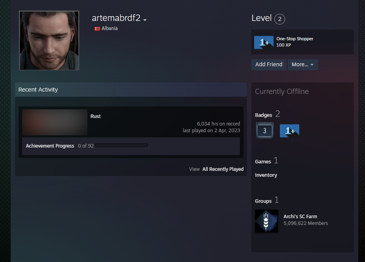
Task: Open the Rust game capsule image
Action: [x=55, y=122]
